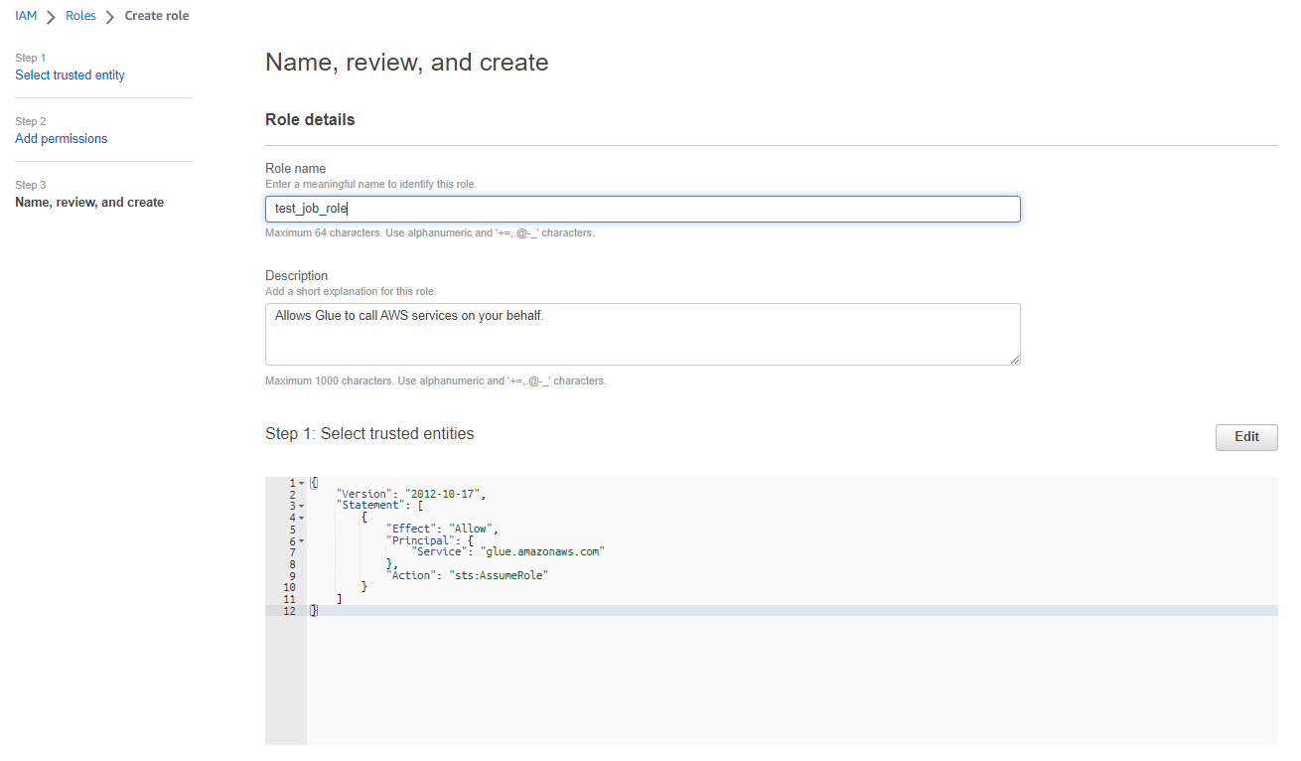1301x761 pixels.
Task: Click the Create role breadcrumb text
Action: point(157,16)
